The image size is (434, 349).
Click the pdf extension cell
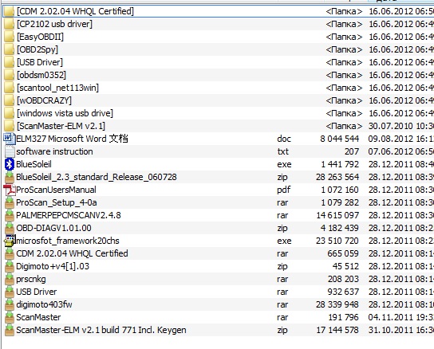click(284, 190)
